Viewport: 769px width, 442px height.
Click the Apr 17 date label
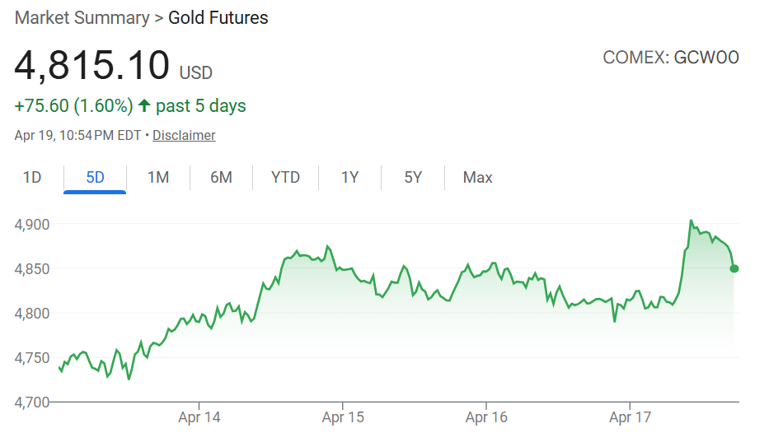pos(630,418)
